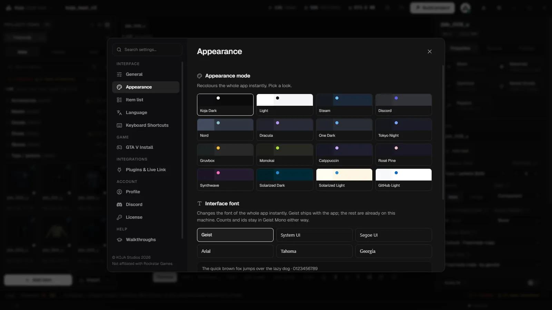Viewport: 552px width, 310px height.
Task: Click the Plugins & Live Link plug icon
Action: tap(119, 170)
